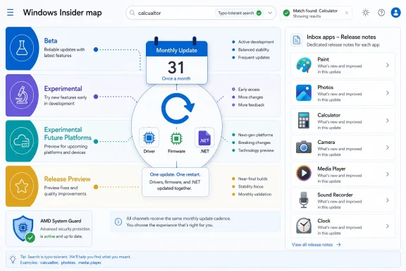Click the Media Player app icon

(304, 173)
